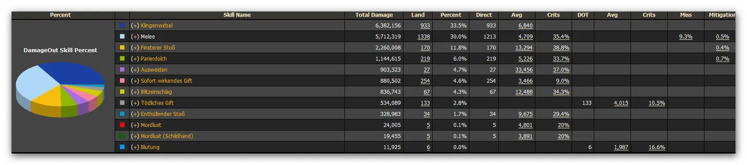Open Blutung DOT crits 16.6% link
Image resolution: width=747 pixels, height=165 pixels.
(x=657, y=147)
